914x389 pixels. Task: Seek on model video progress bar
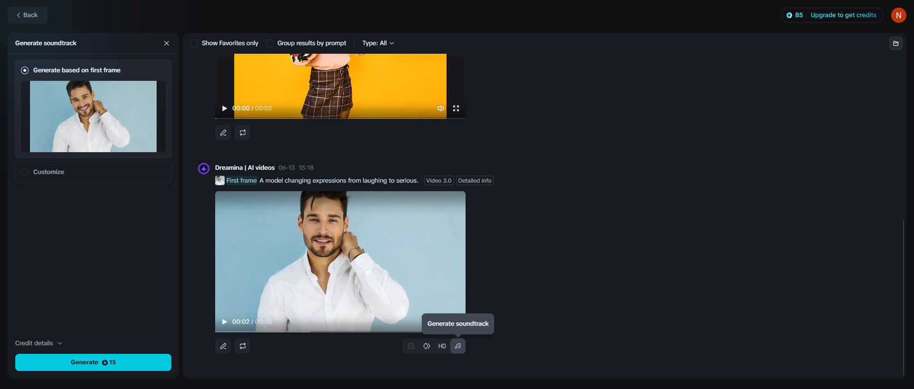(340, 331)
